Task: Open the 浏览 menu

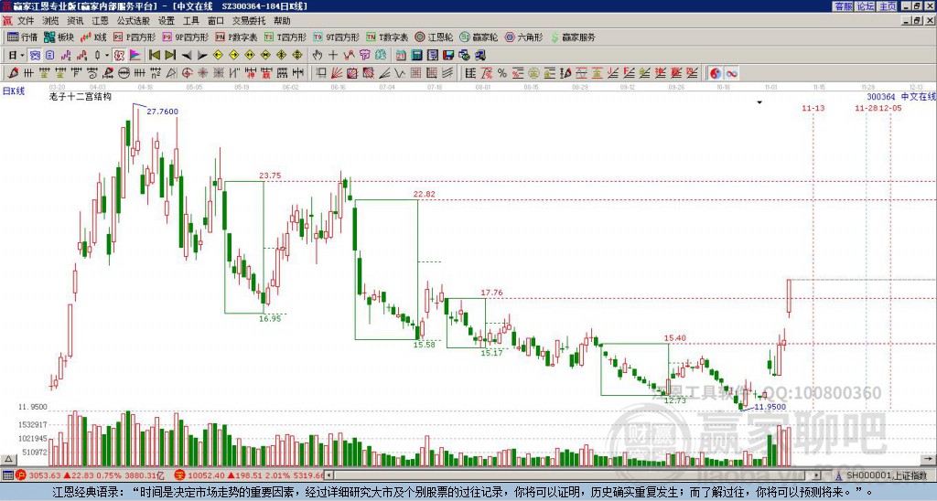Action: pyautogui.click(x=50, y=21)
